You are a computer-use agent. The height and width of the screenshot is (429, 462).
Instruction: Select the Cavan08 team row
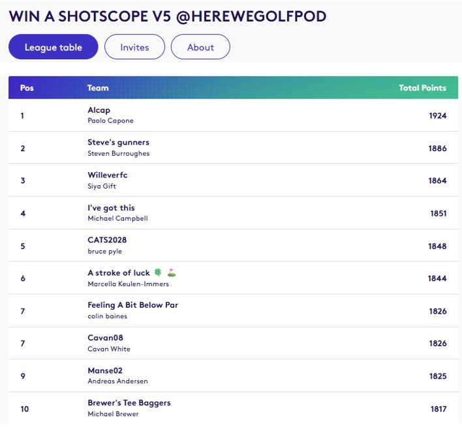pyautogui.click(x=105, y=338)
